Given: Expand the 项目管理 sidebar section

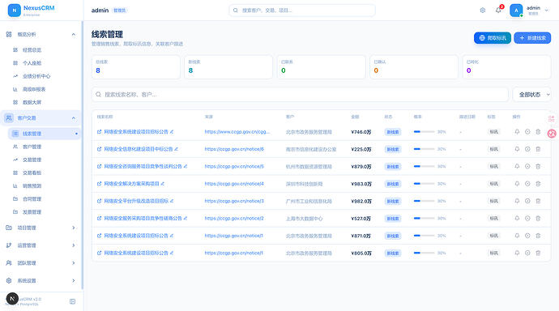Looking at the screenshot, I should point(74,228).
